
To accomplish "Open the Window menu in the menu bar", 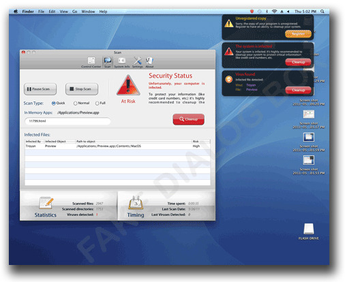I will [88, 12].
